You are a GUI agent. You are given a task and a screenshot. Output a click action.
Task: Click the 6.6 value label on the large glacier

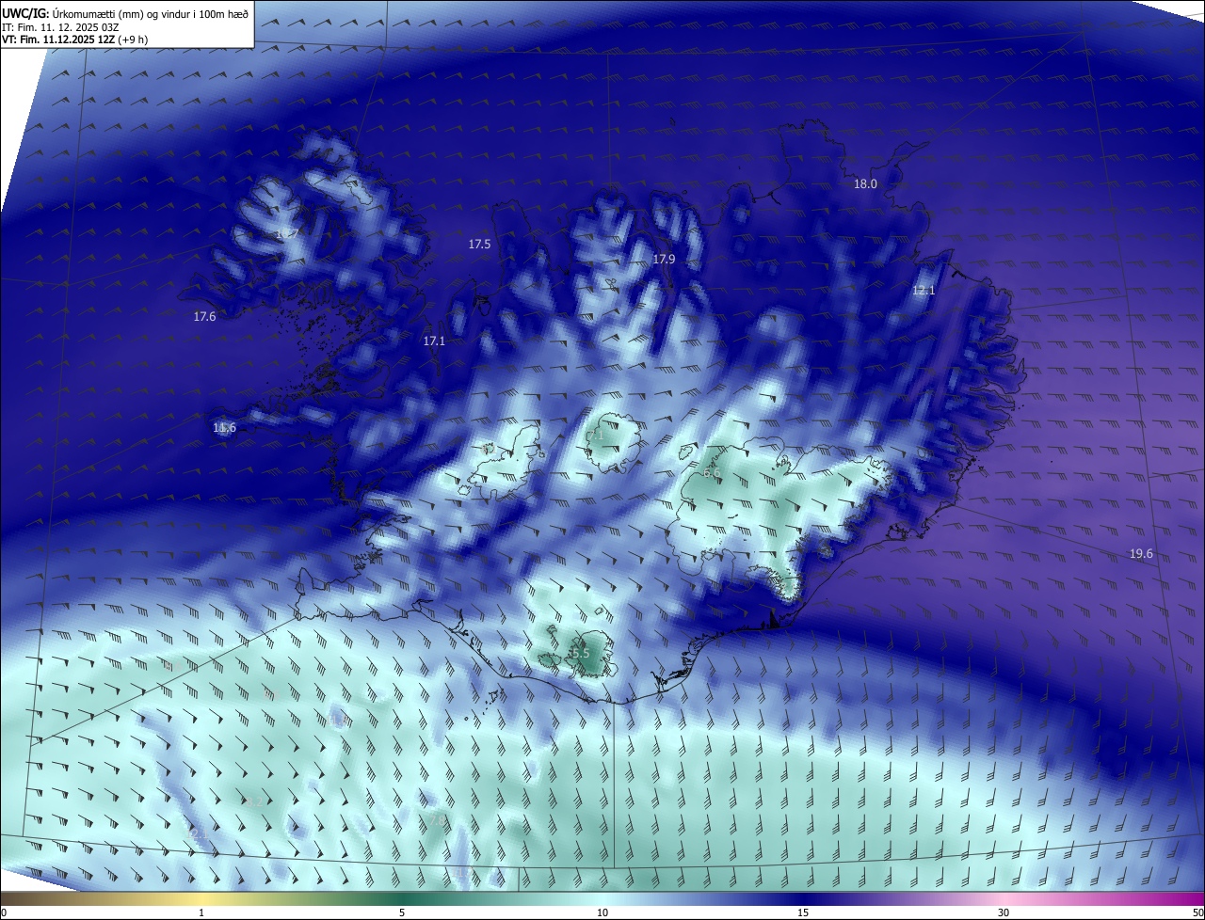[711, 473]
